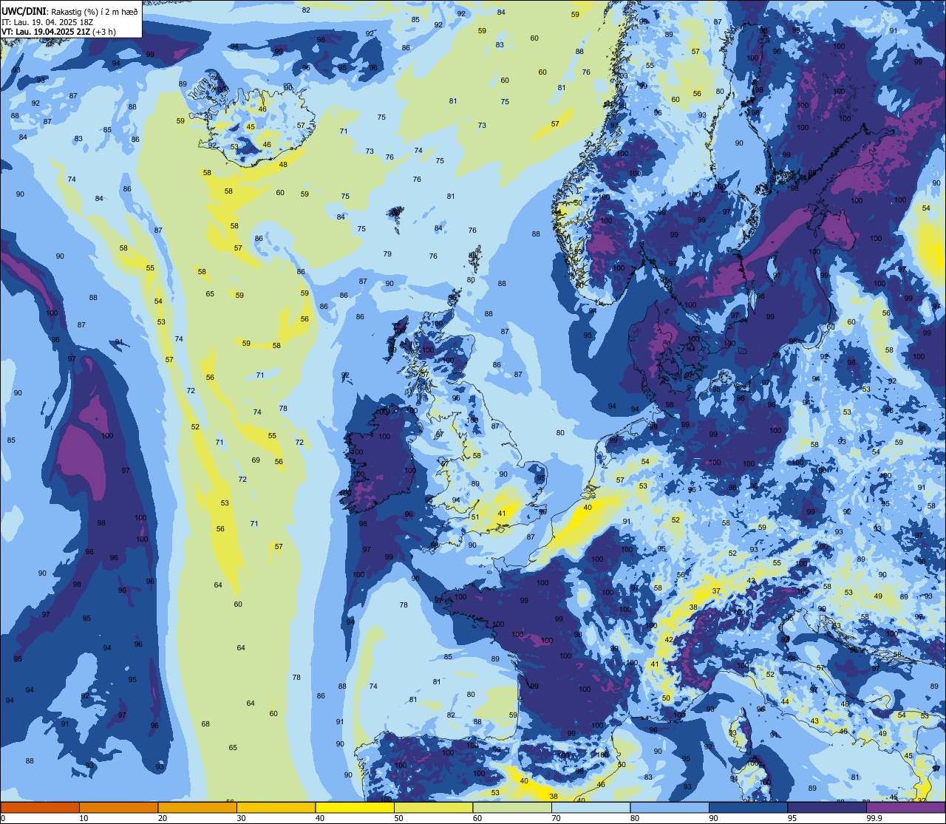Click the legend tick label '10'

(x=84, y=818)
